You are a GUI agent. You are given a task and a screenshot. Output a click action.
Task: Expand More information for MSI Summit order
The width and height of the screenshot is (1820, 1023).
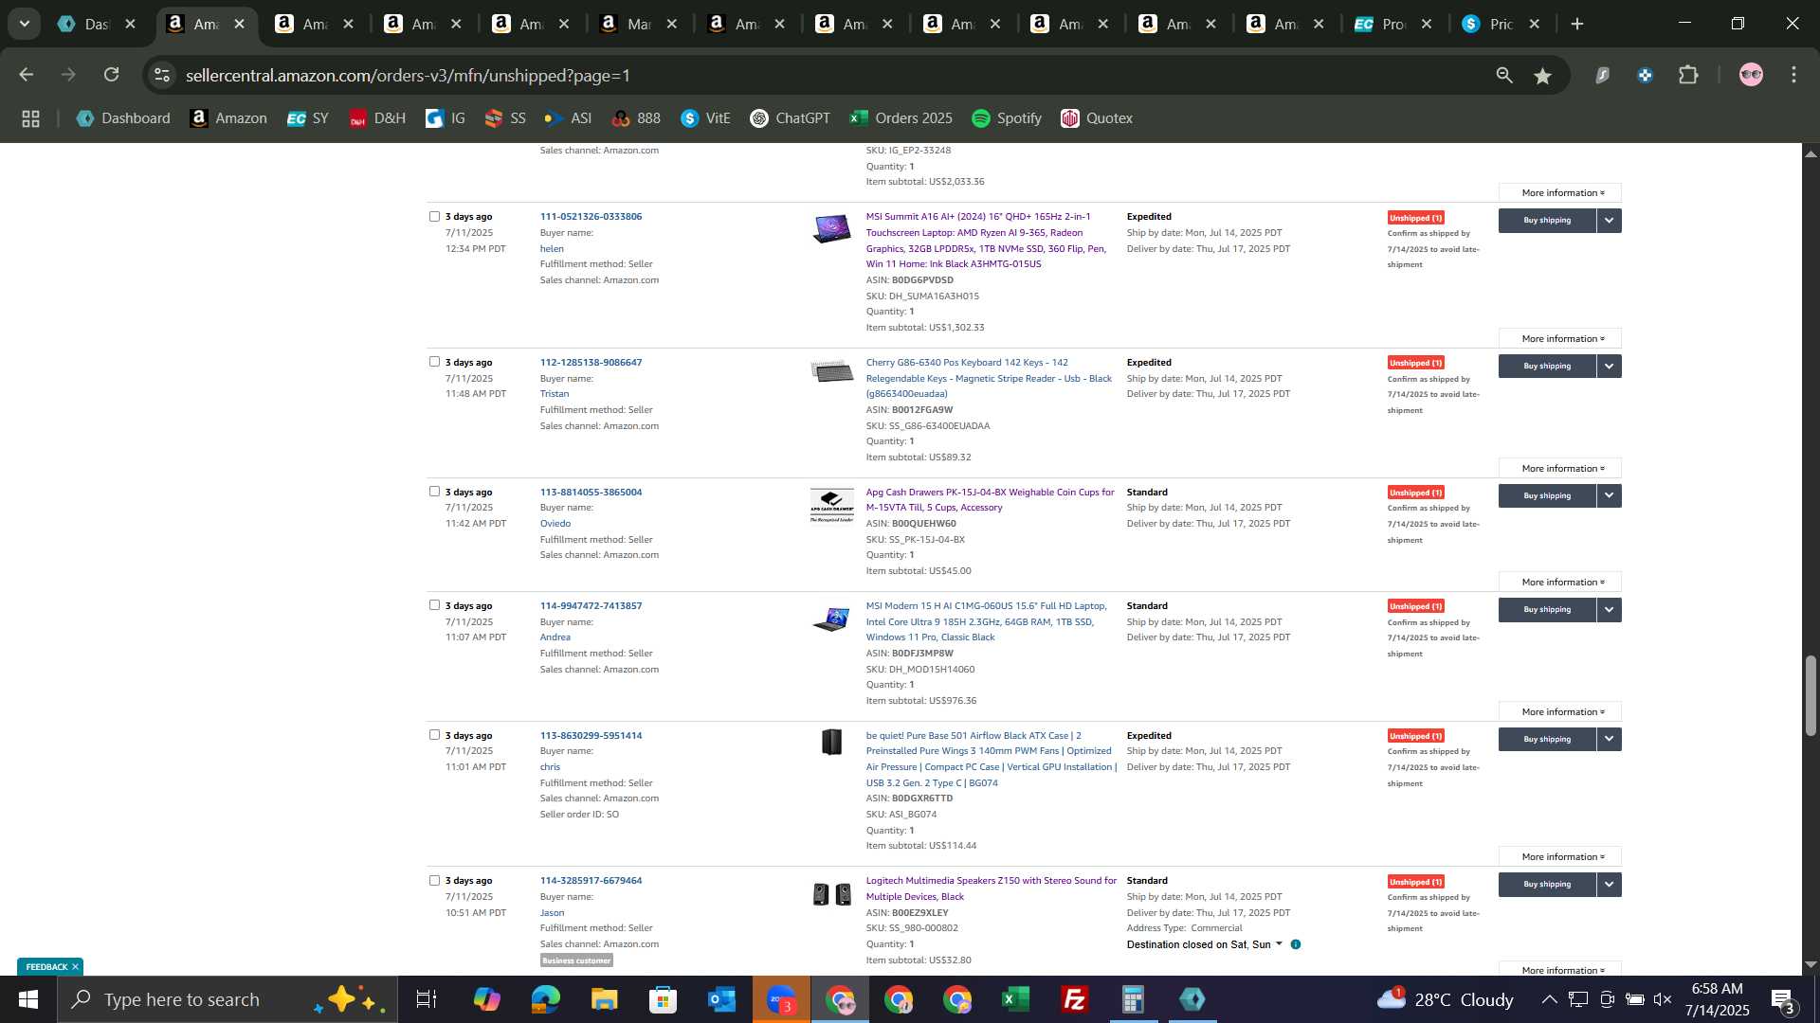coord(1560,338)
